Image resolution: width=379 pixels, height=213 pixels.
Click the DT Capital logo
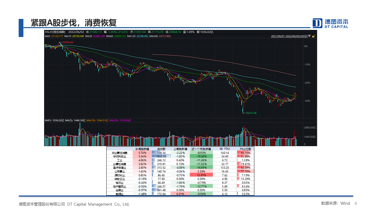click(330, 23)
